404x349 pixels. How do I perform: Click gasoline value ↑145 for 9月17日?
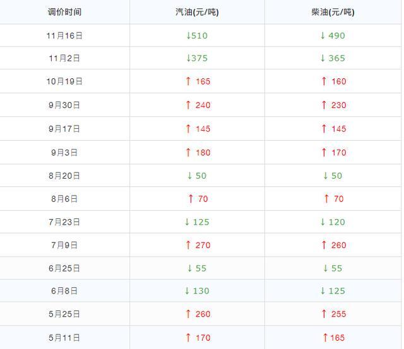tap(198, 129)
